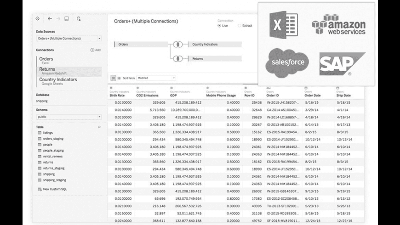Select the Orders Excel connection
The width and height of the screenshot is (400, 225).
tap(69, 61)
